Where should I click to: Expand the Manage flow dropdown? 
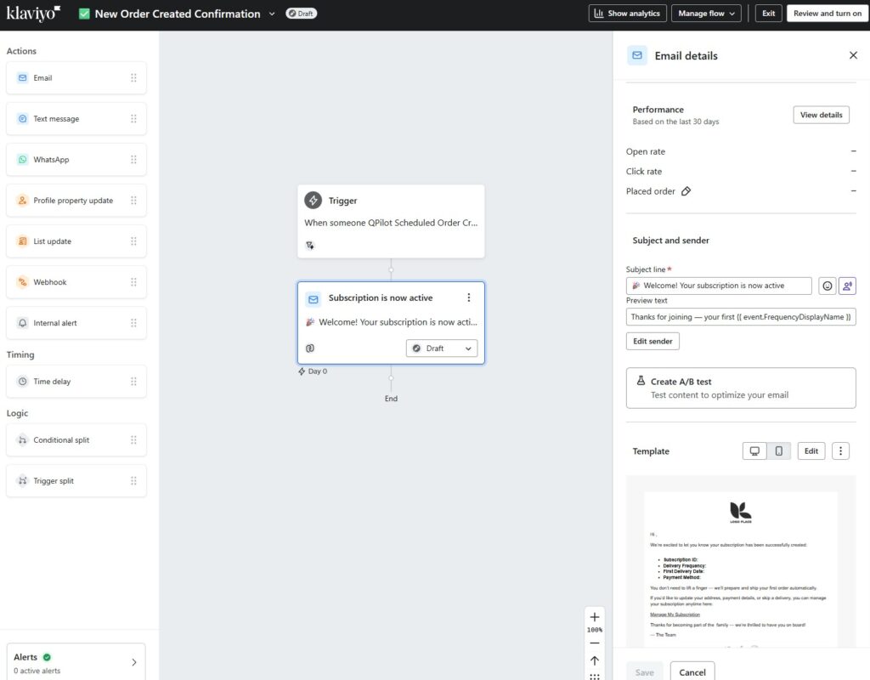point(706,14)
